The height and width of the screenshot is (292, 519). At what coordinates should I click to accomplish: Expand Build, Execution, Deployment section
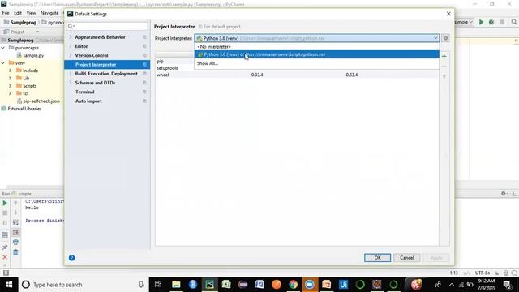(71, 74)
